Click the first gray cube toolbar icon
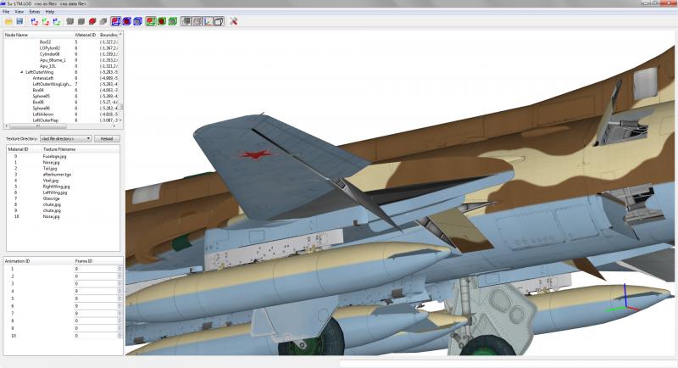The image size is (678, 368). coord(70,21)
